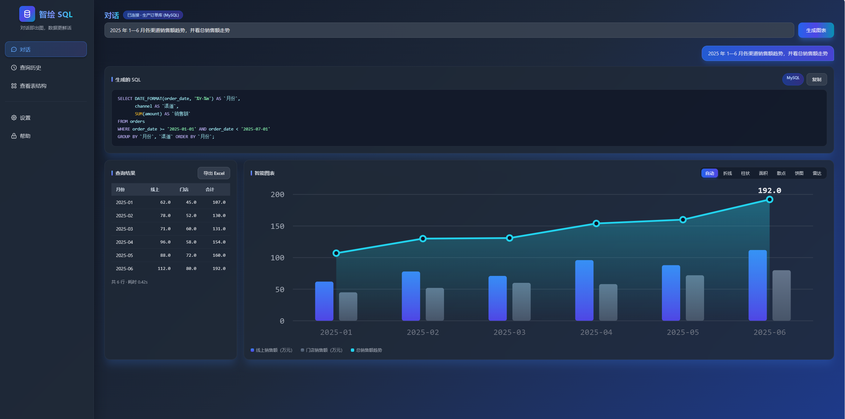Click the 192.0 data point on the trend line
Screen dimensions: 845x419
tap(770, 199)
